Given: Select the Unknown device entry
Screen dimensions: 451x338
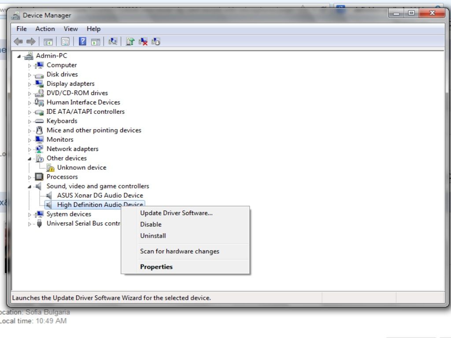Looking at the screenshot, I should coord(81,168).
